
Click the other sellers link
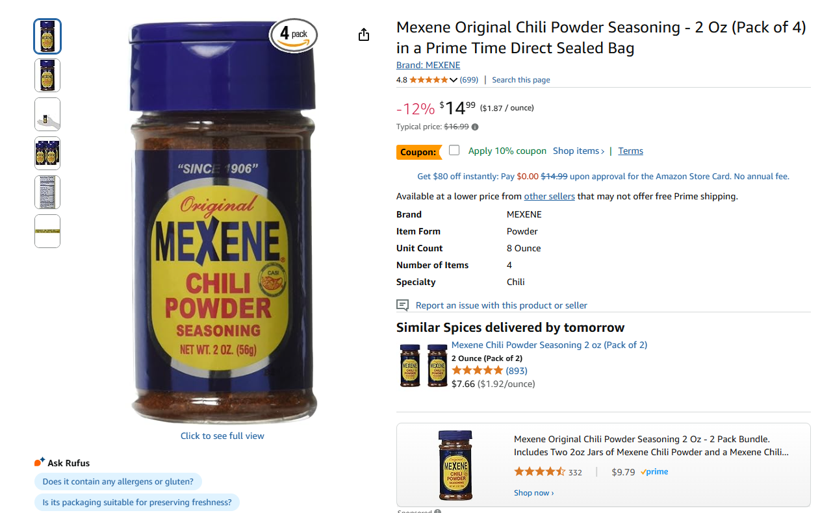tap(550, 196)
